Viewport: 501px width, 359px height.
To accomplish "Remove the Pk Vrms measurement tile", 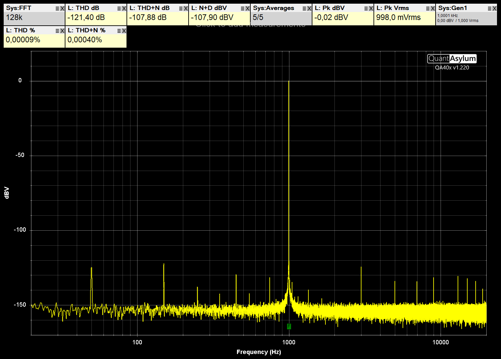I will point(433,9).
